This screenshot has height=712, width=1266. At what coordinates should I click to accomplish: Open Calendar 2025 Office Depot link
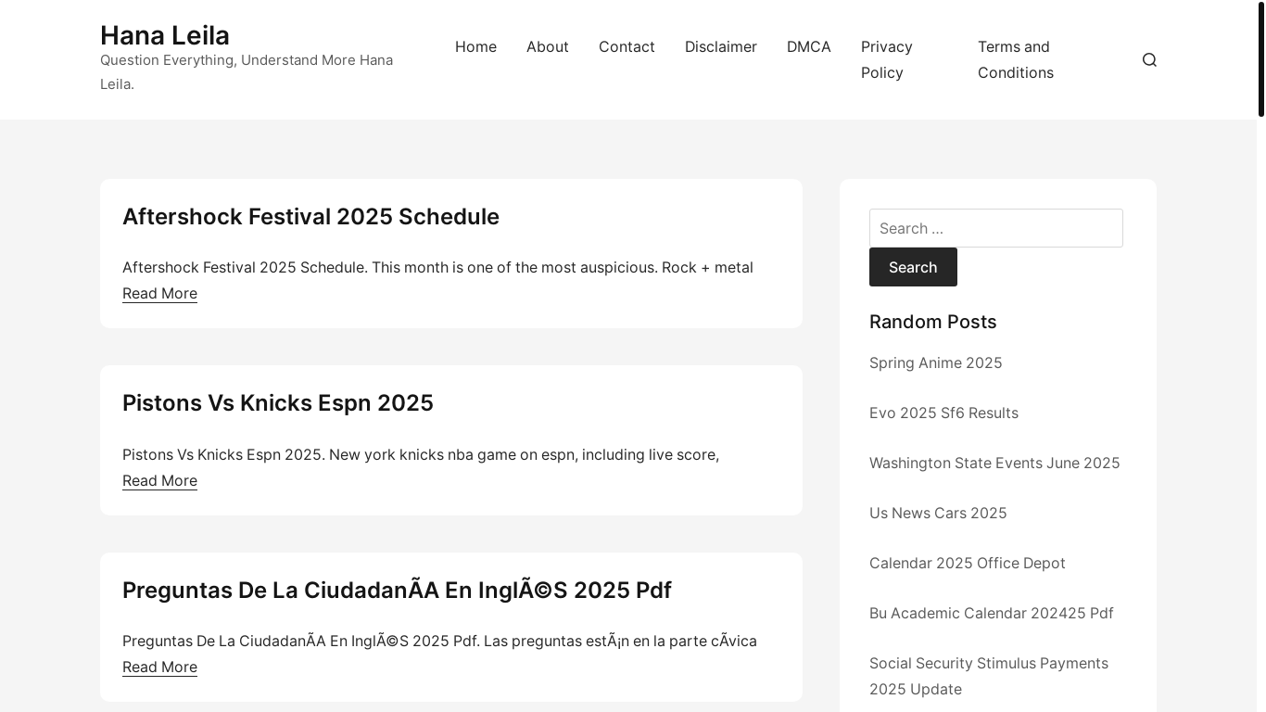[x=968, y=563]
